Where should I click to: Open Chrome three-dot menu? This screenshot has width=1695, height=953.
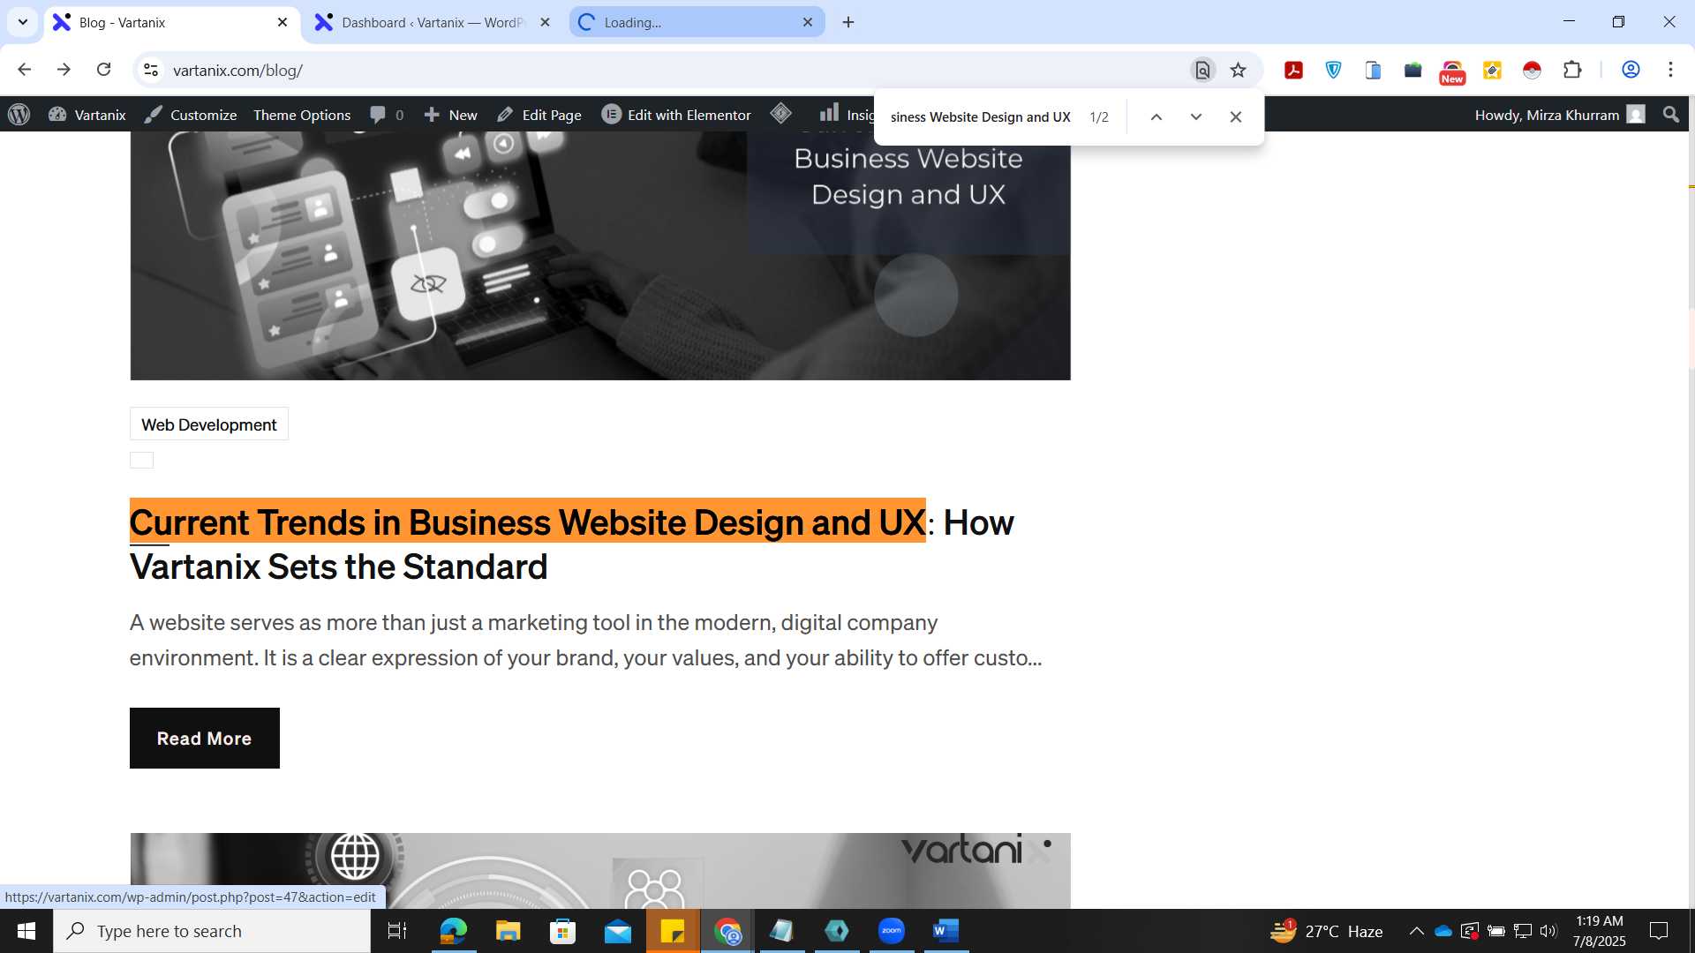[1670, 70]
